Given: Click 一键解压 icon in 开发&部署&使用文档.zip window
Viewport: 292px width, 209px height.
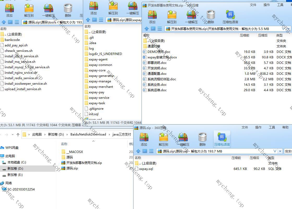Looking at the screenshot, I should [191, 15].
